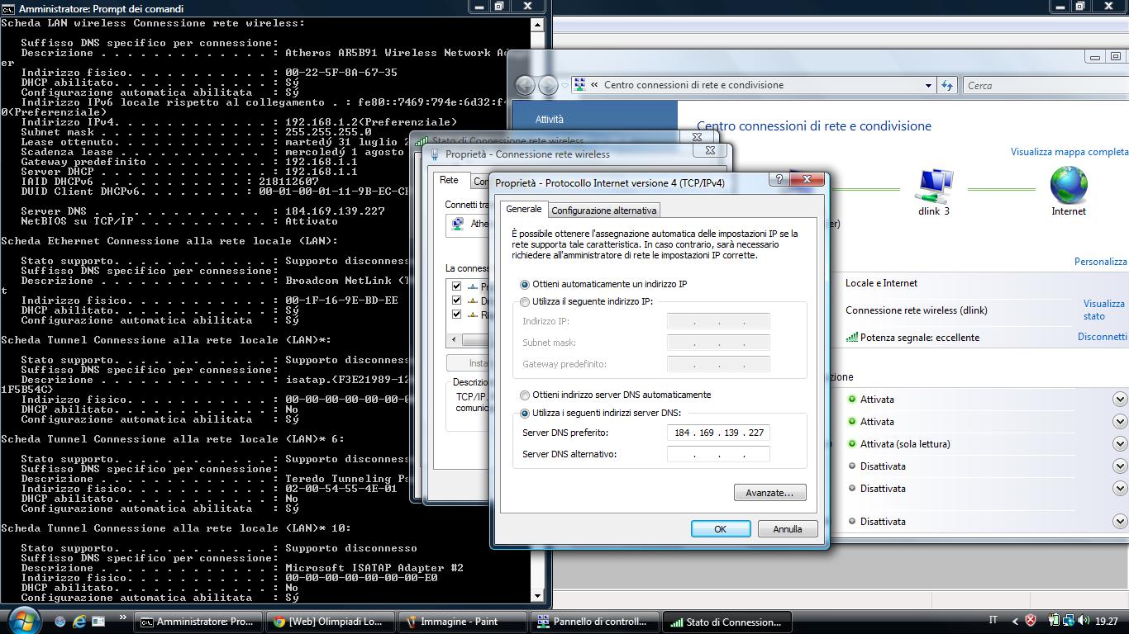Screen dimensions: 1129x634
Task: Click the Attività sidebar heading
Action: (549, 120)
